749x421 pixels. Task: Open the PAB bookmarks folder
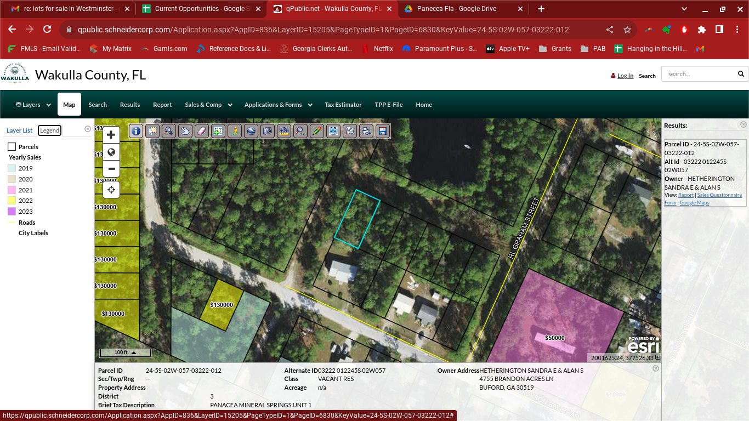[x=593, y=49]
